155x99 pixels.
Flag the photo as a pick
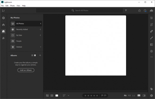102,95
